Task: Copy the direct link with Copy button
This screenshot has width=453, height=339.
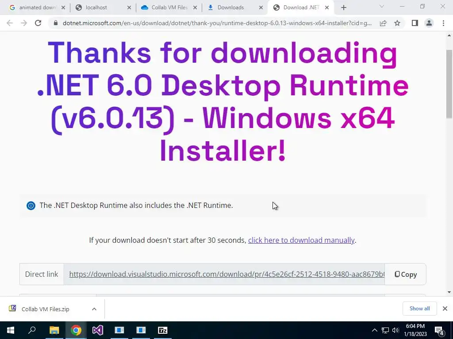Action: tap(406, 275)
